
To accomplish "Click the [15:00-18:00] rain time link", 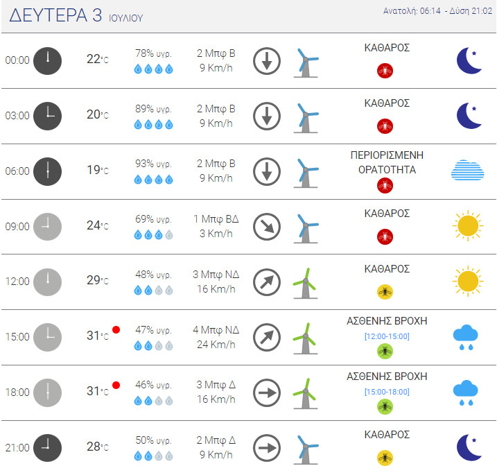I will (x=387, y=392).
